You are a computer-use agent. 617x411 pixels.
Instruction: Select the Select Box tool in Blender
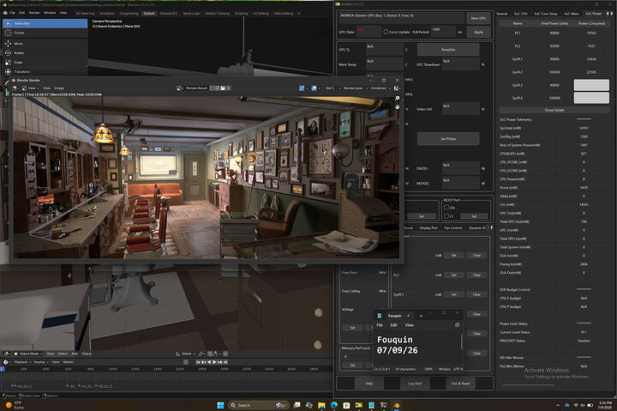45,24
